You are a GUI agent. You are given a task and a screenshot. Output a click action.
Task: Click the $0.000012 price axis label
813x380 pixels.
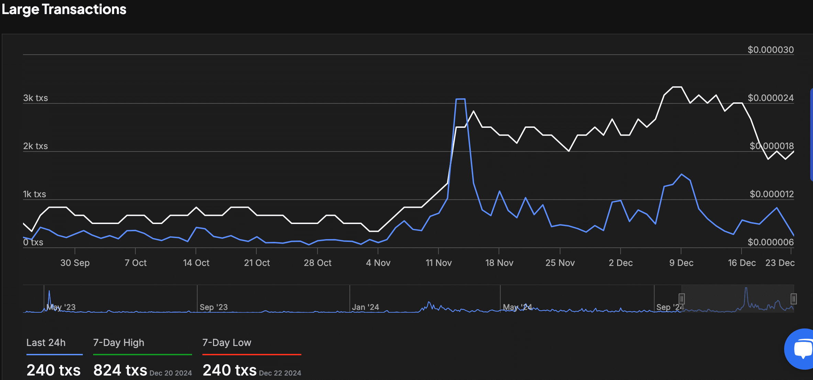(x=772, y=194)
